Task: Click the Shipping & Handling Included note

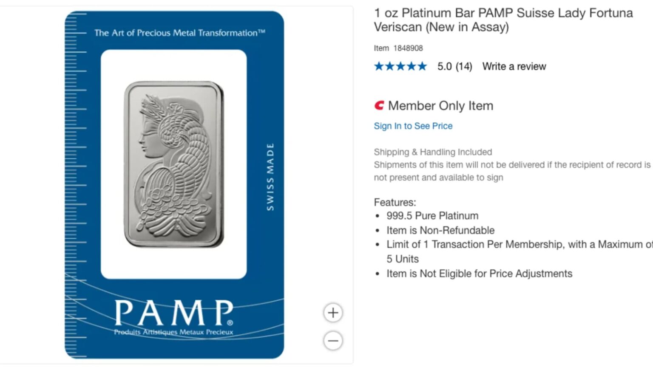Action: (x=433, y=152)
